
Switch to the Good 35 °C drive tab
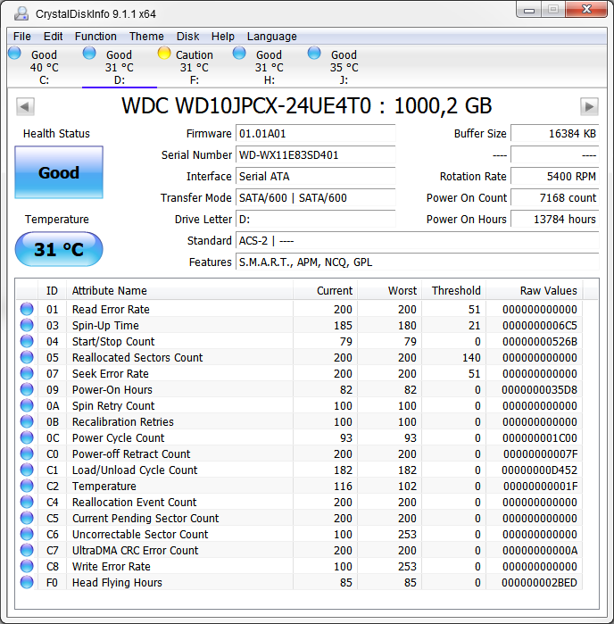coord(344,67)
